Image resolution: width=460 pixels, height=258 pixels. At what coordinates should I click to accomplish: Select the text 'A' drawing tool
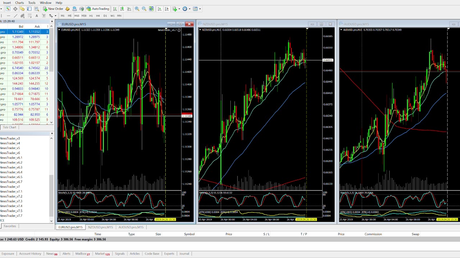pyautogui.click(x=37, y=16)
